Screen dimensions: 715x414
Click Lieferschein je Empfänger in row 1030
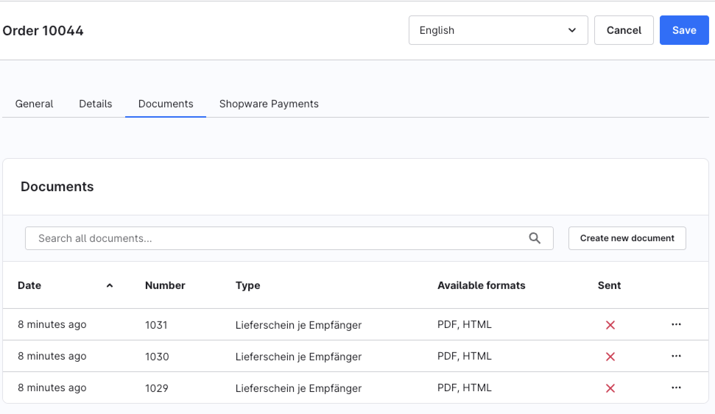pos(298,356)
